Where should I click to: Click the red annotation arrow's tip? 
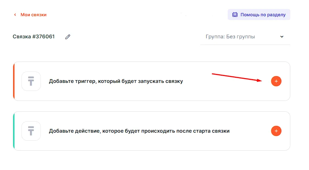pos(261,81)
